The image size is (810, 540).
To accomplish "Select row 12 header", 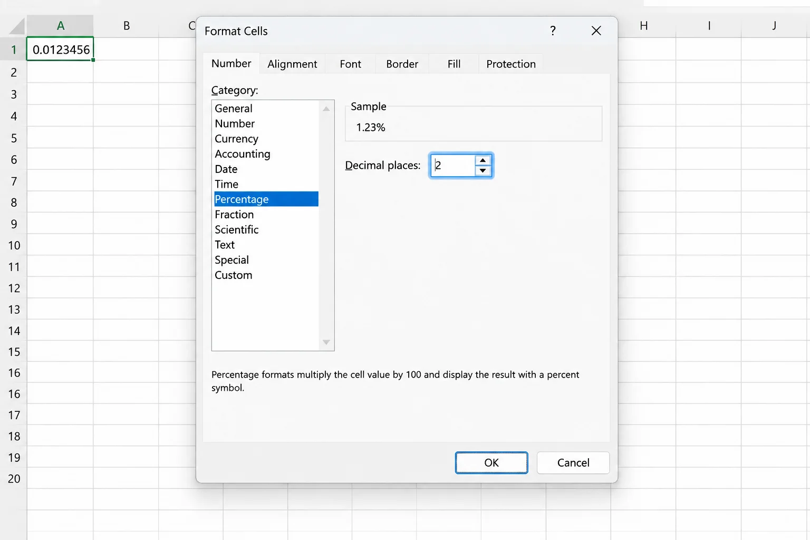I will [x=14, y=288].
